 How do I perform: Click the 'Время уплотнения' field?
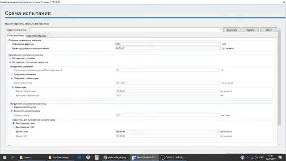[168, 83]
